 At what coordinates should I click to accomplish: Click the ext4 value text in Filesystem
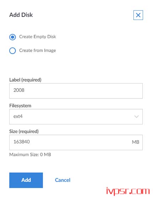tap(18, 116)
